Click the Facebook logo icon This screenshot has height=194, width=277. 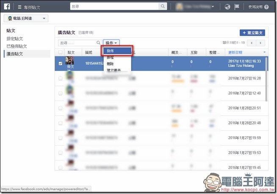pos(7,6)
